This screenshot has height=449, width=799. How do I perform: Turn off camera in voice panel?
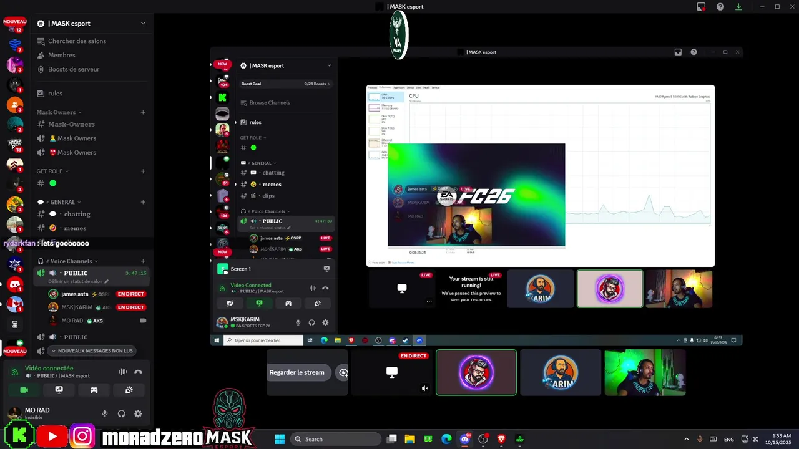[24, 390]
